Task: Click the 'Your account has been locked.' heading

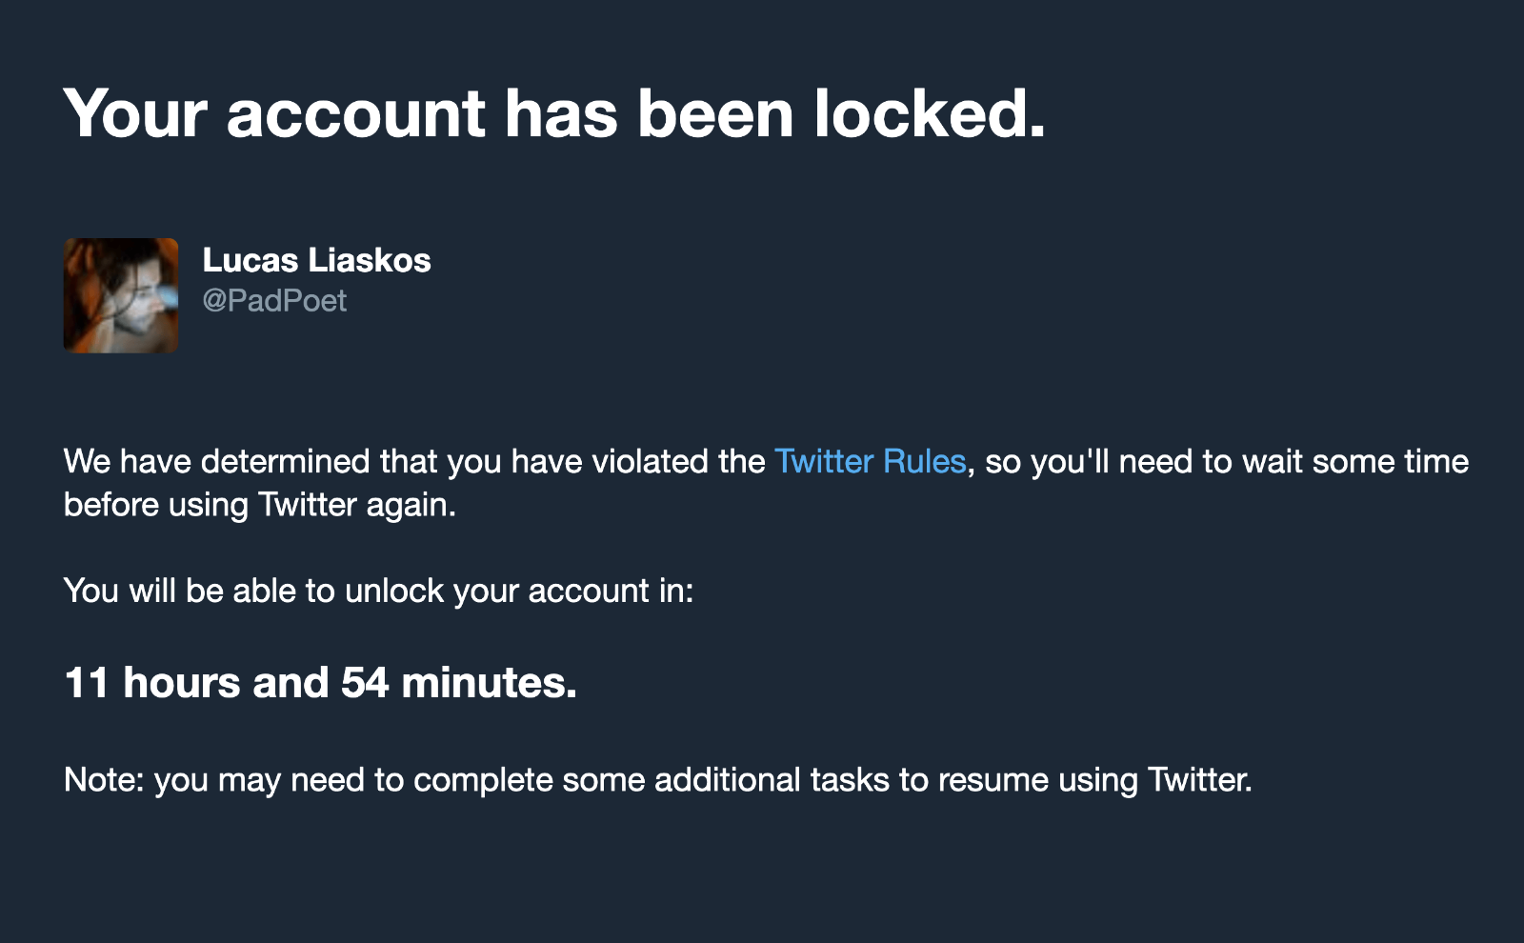Action: (x=555, y=114)
